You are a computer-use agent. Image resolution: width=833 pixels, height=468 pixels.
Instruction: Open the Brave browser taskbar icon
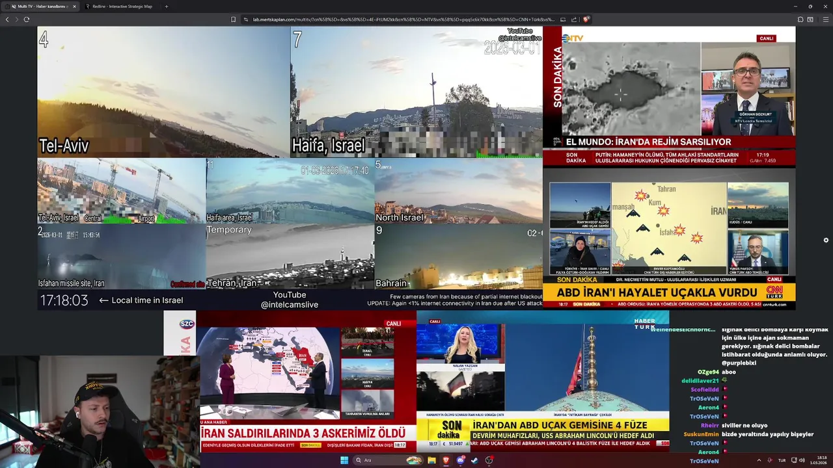point(446,460)
